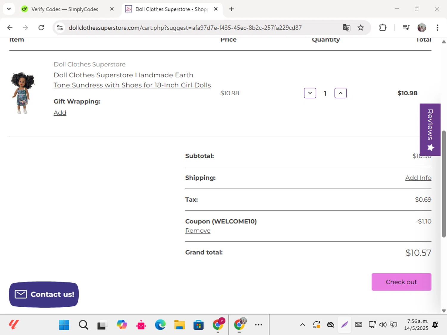The width and height of the screenshot is (447, 335).
Task: Open site information icon in address bar
Action: [x=60, y=28]
